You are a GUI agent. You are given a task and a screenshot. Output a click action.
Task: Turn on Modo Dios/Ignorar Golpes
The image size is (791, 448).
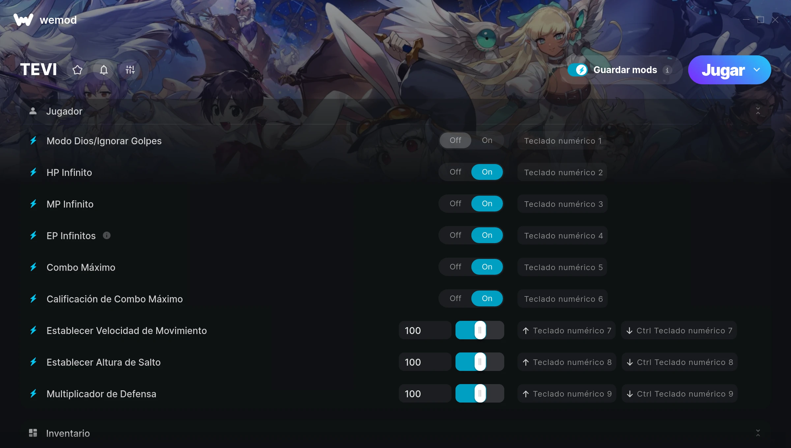tap(487, 140)
